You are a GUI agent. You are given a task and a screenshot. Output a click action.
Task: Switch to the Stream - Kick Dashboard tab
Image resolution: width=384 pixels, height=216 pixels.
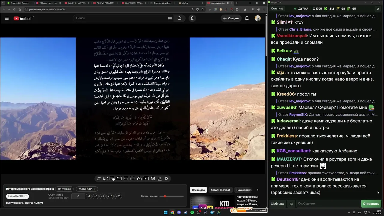tap(19, 3)
